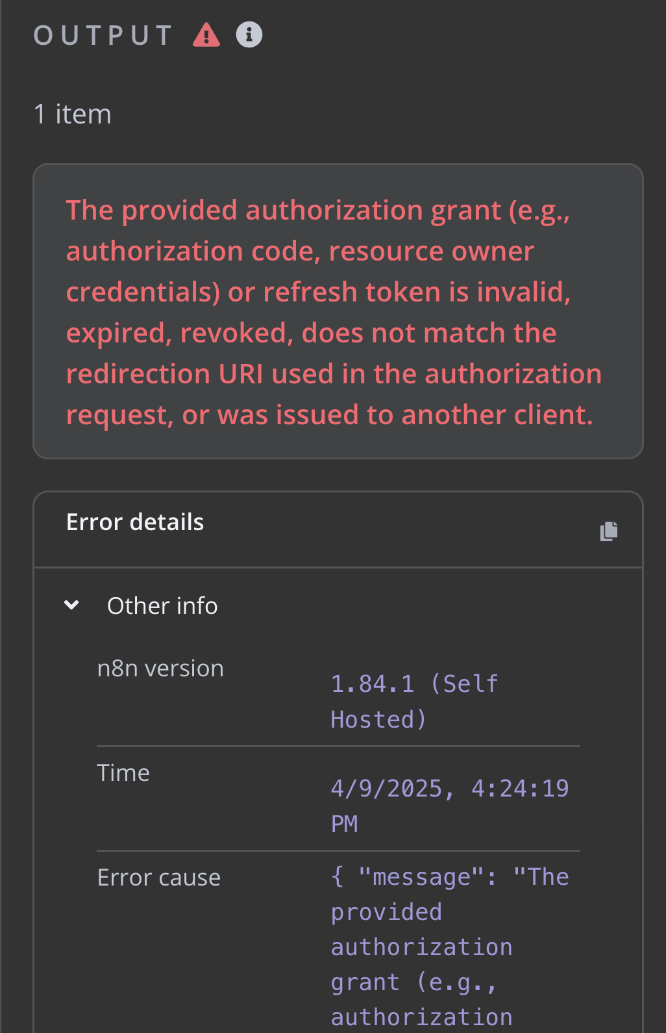The width and height of the screenshot is (666, 1033).
Task: Click the red warning triangle icon
Action: (x=206, y=34)
